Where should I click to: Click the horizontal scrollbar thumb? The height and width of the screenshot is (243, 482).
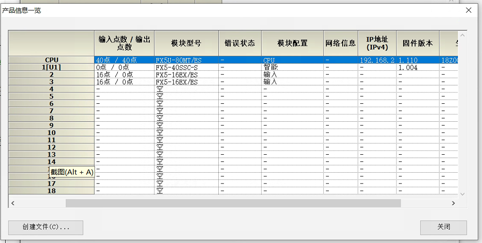pyautogui.click(x=232, y=203)
